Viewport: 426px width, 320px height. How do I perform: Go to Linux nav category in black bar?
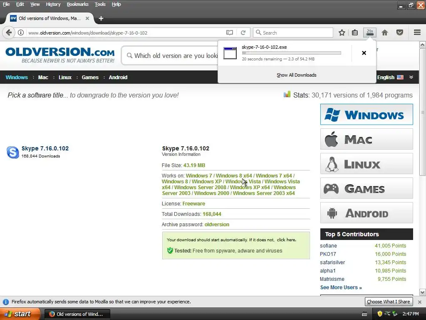65,77
